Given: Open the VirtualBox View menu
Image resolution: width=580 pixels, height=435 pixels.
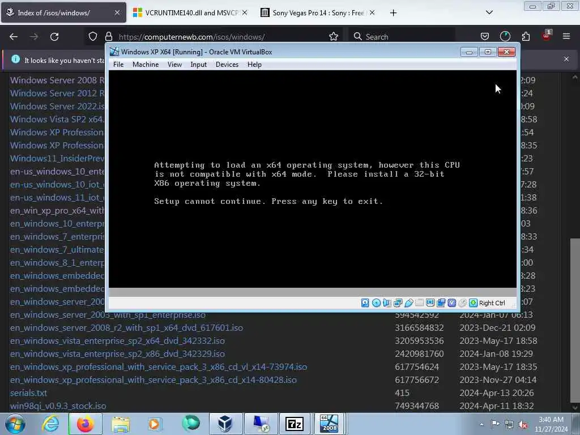Looking at the screenshot, I should (x=174, y=65).
